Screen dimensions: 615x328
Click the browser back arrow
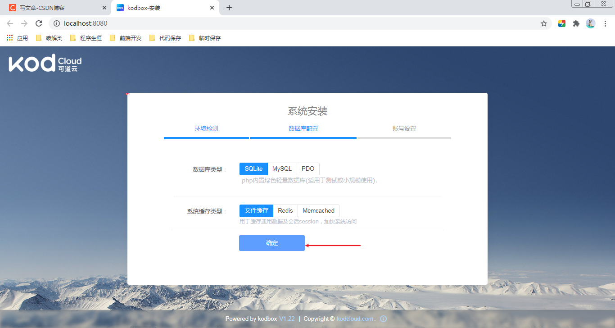pos(10,23)
